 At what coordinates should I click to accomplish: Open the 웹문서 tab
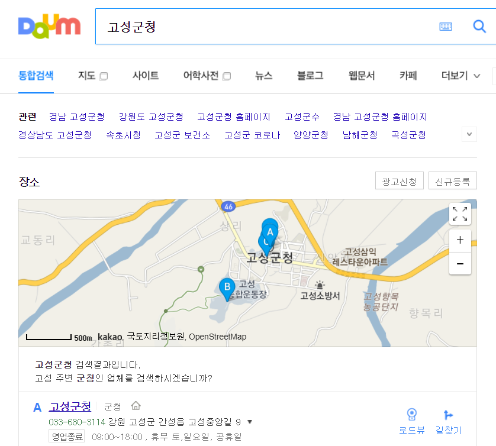click(x=361, y=76)
